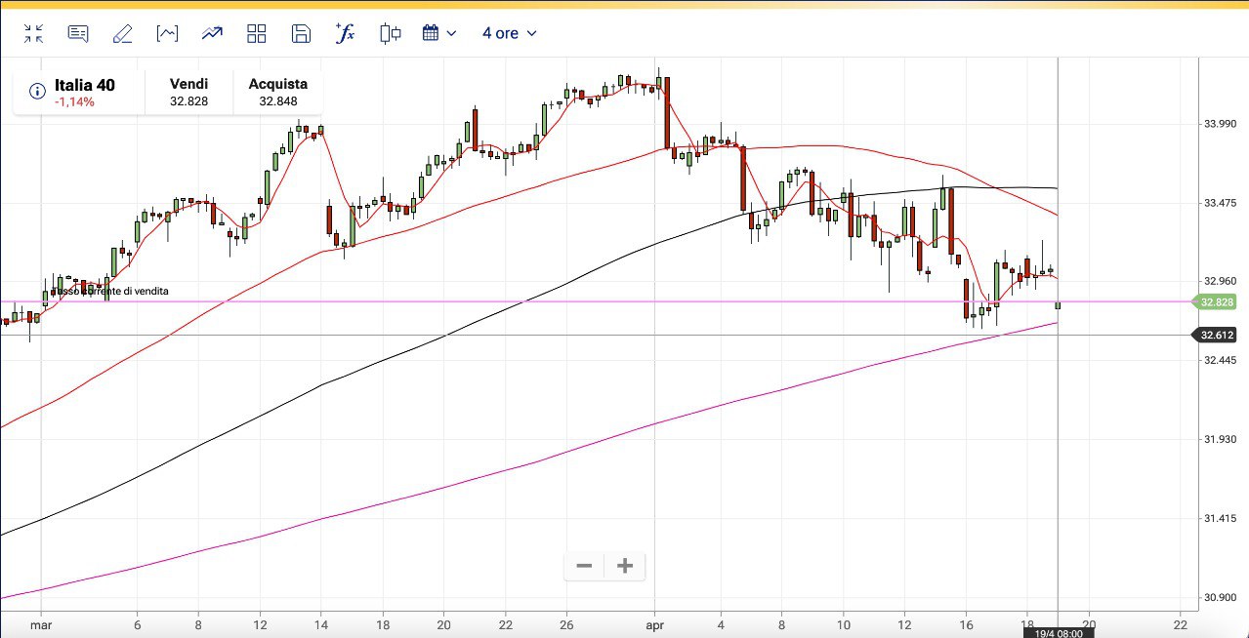
Task: Click the green 32.828 current price label
Action: pyautogui.click(x=1217, y=302)
